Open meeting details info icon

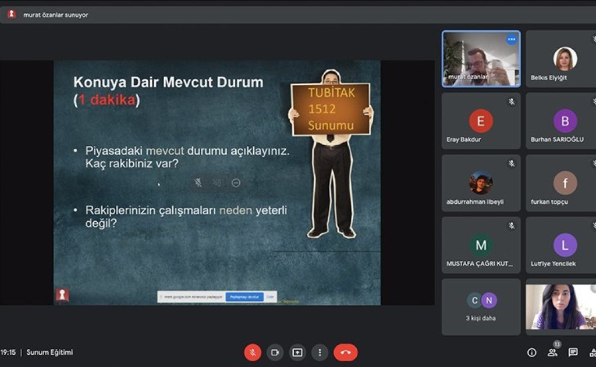coord(532,352)
